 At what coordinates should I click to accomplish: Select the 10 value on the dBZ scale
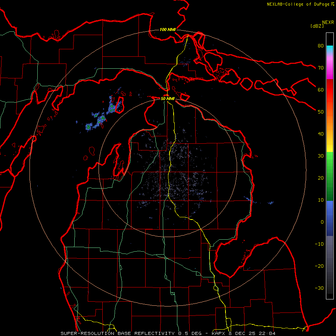point(321,200)
